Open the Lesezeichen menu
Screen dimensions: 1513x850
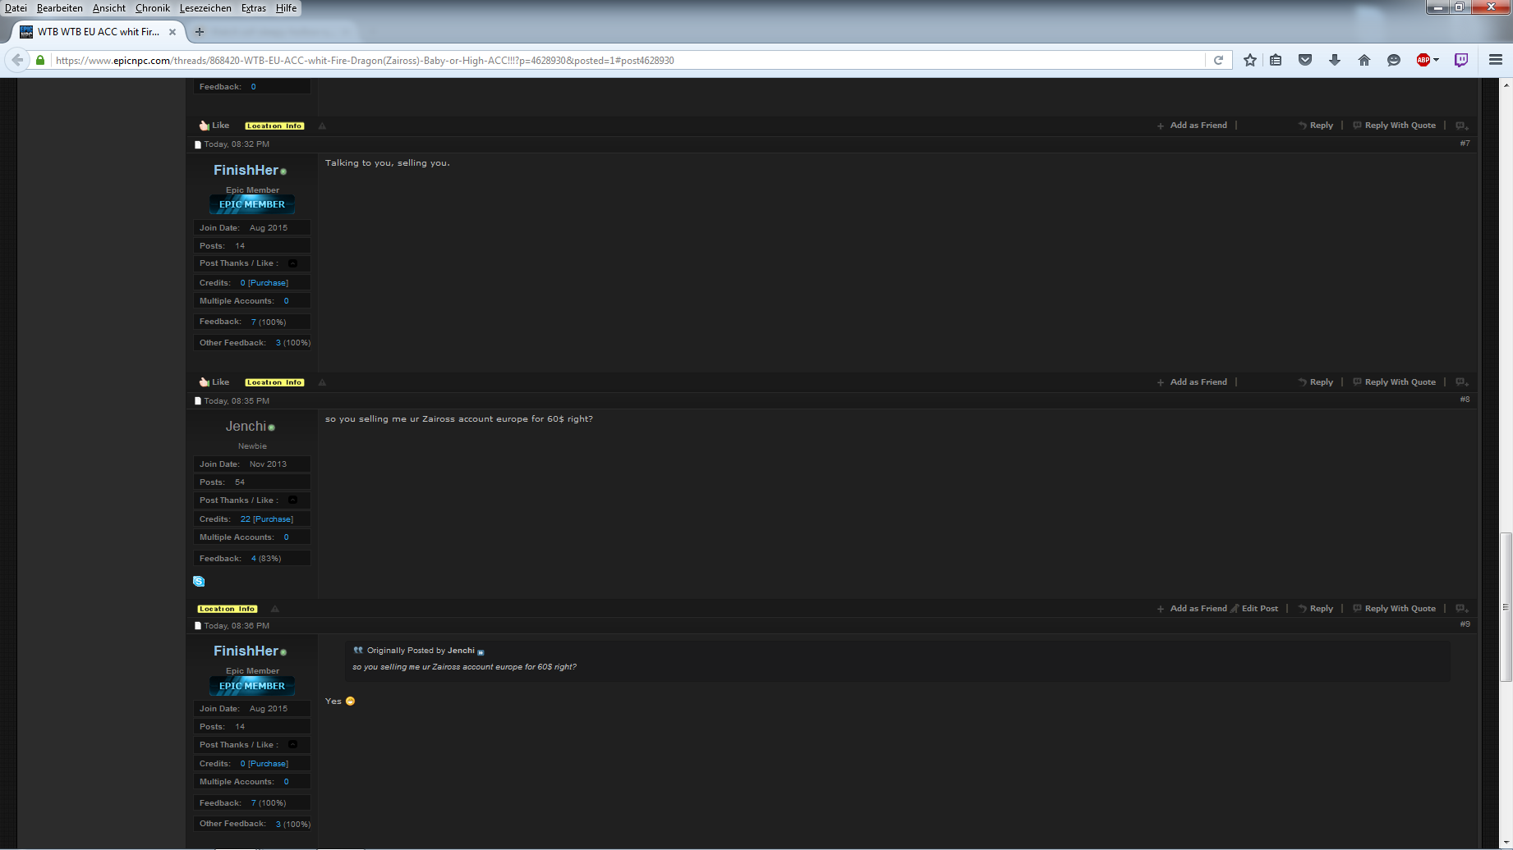coord(205,8)
